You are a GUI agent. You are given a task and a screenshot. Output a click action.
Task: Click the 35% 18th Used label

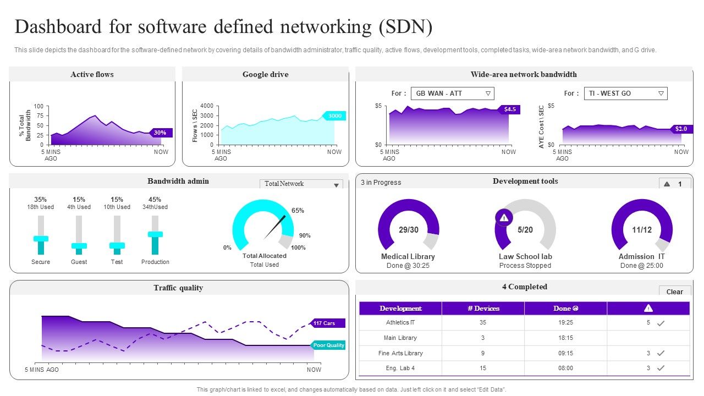point(41,203)
